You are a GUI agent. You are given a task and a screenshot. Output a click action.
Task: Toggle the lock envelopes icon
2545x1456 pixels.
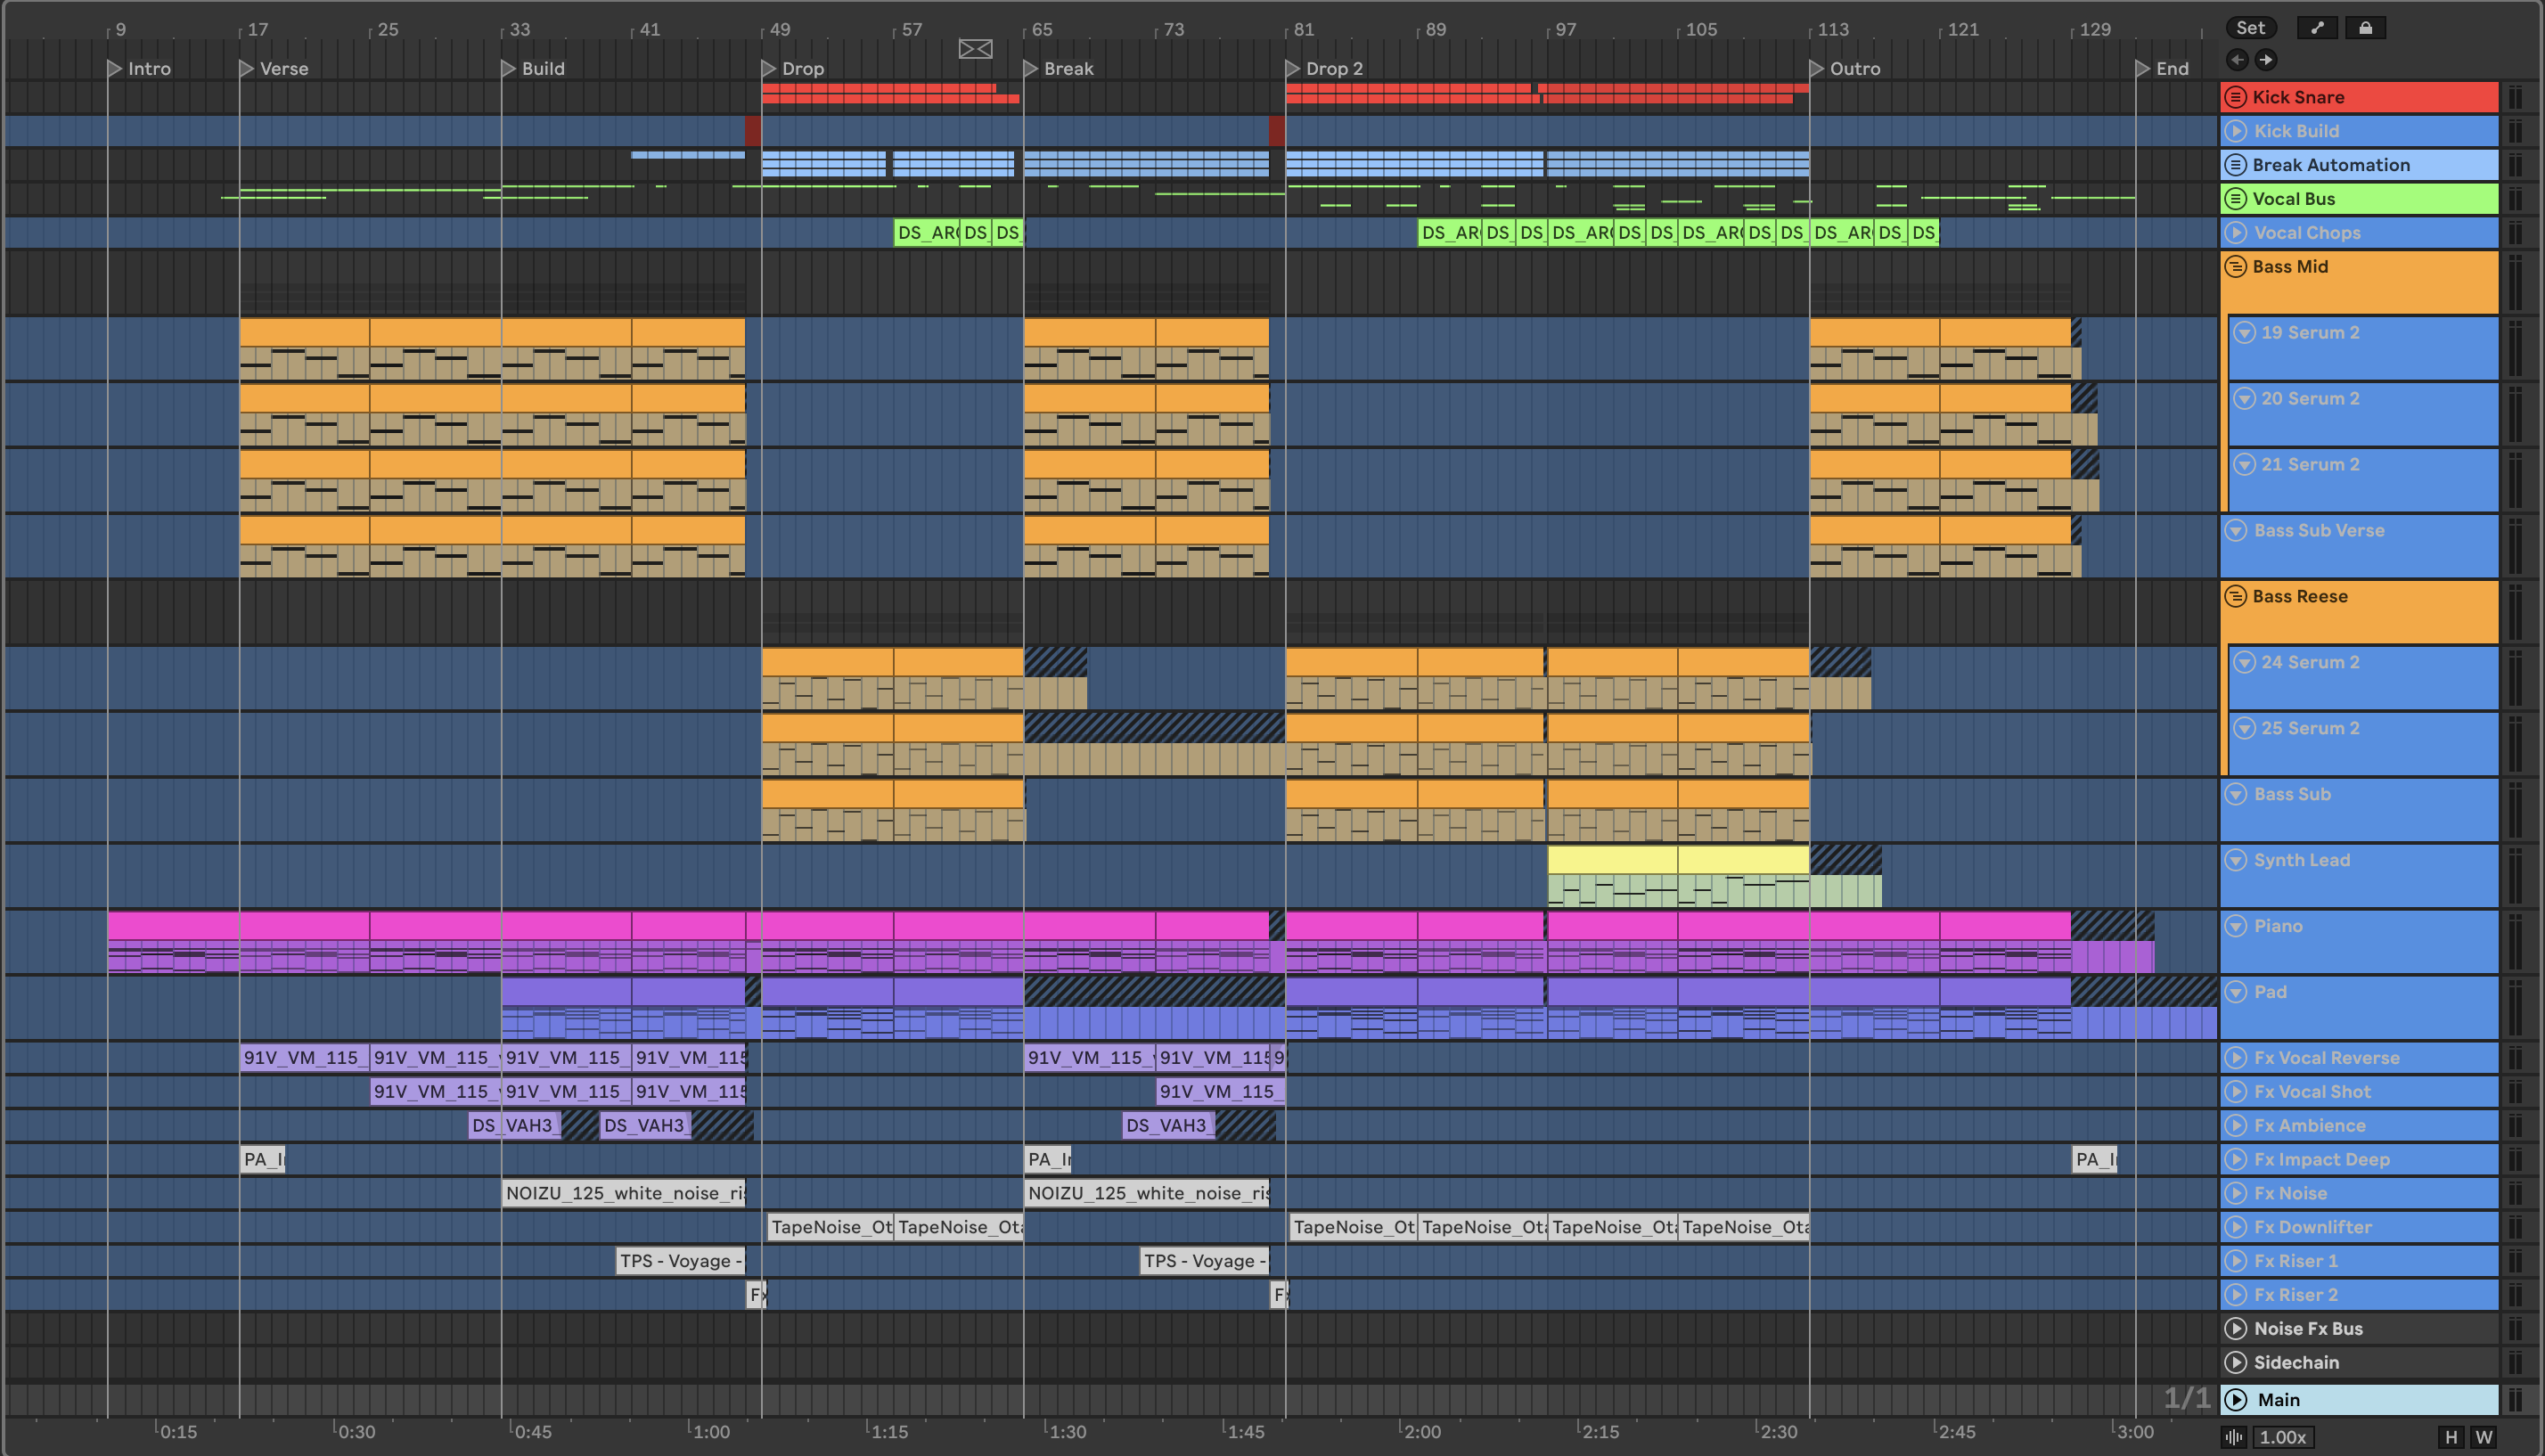click(x=2365, y=28)
